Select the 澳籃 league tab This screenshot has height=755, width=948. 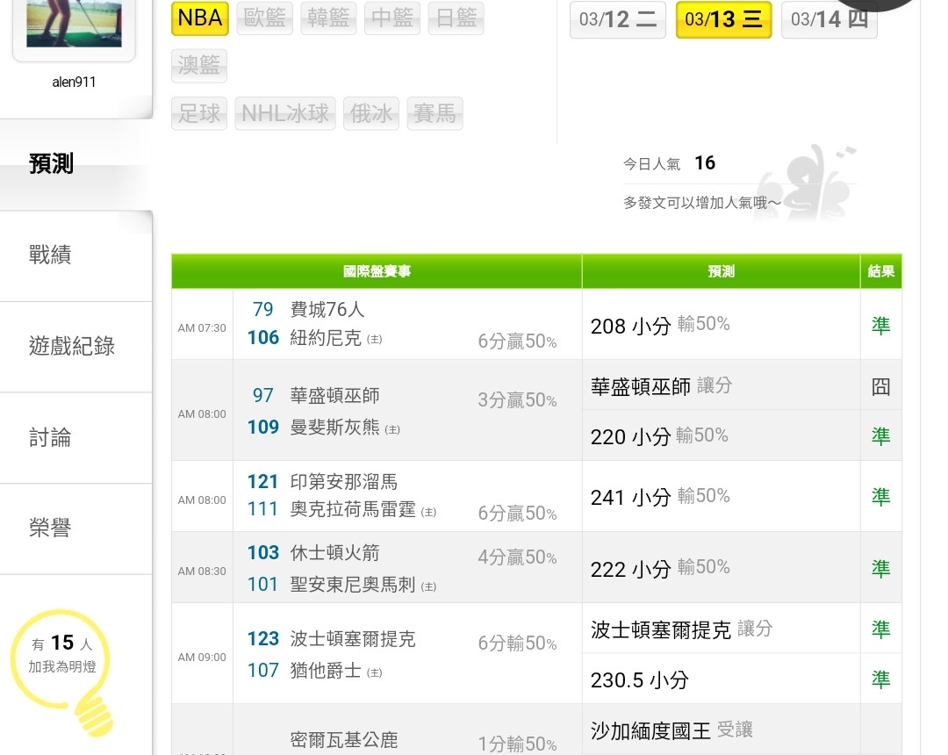[199, 65]
